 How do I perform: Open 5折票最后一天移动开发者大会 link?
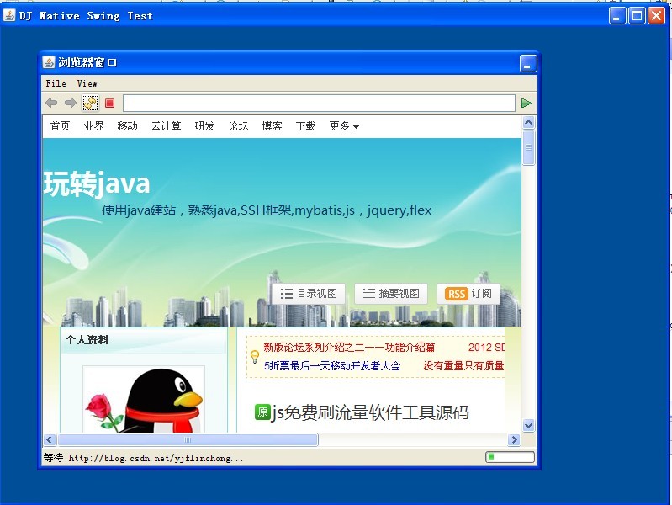332,365
